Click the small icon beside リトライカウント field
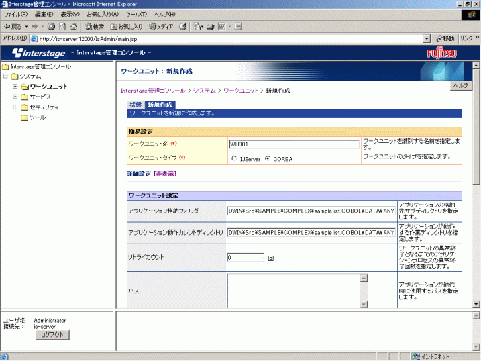The width and height of the screenshot is (481, 361). pyautogui.click(x=270, y=258)
